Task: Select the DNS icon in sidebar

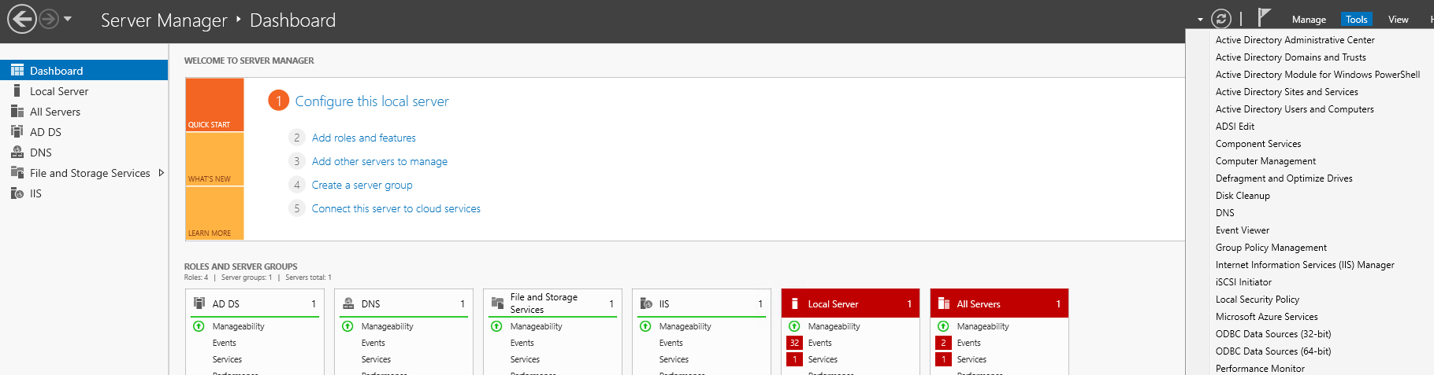Action: (17, 153)
